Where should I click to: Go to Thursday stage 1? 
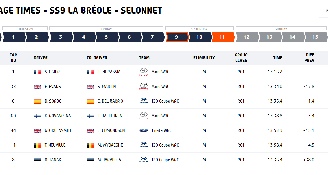(14, 37)
